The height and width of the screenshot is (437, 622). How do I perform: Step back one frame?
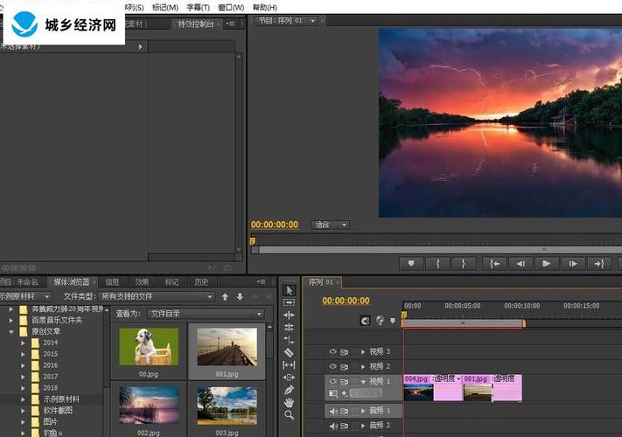pyautogui.click(x=521, y=263)
